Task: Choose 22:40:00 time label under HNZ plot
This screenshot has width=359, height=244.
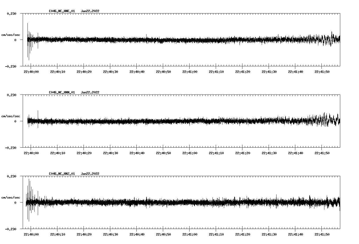Action: click(x=31, y=234)
